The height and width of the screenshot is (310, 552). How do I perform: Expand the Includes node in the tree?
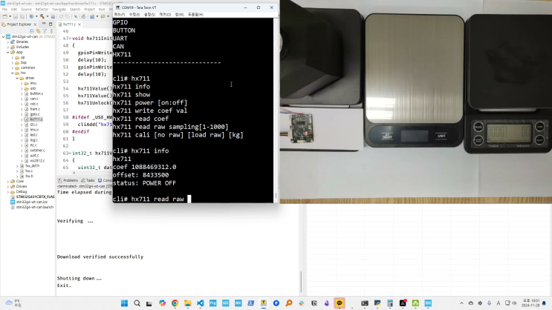click(x=8, y=47)
